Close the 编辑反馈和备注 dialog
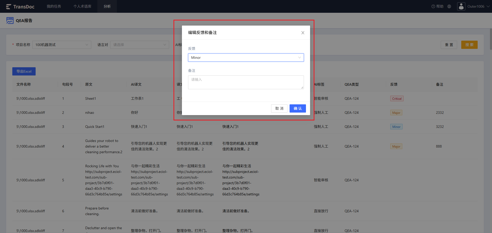The width and height of the screenshot is (492, 233). coord(303,33)
